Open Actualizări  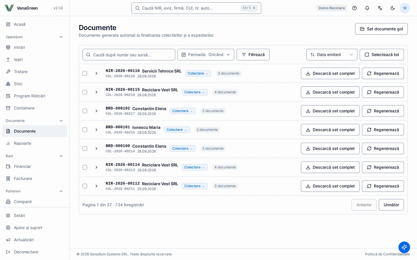tap(35, 240)
